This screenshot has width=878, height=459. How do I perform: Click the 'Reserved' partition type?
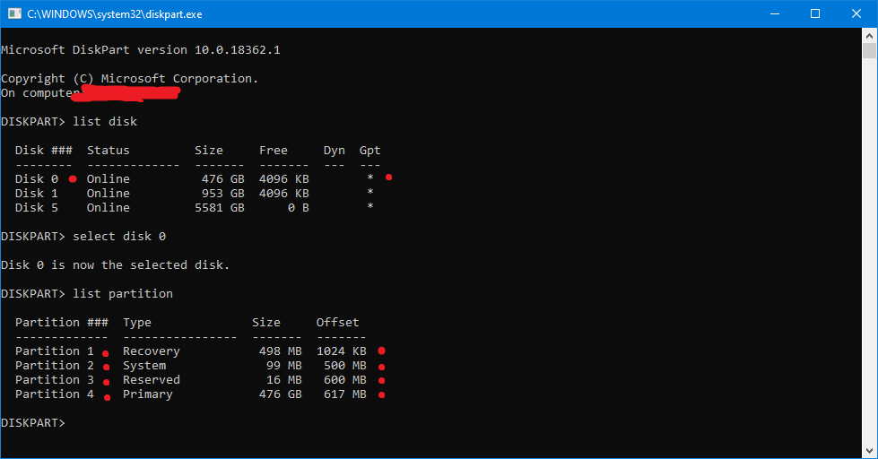click(152, 379)
